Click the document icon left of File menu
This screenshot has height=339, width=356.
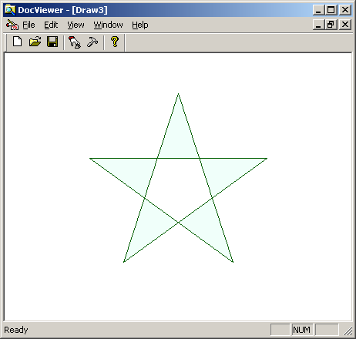[x=12, y=25]
